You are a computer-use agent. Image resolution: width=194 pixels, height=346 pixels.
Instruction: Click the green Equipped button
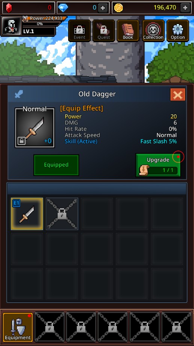56,165
